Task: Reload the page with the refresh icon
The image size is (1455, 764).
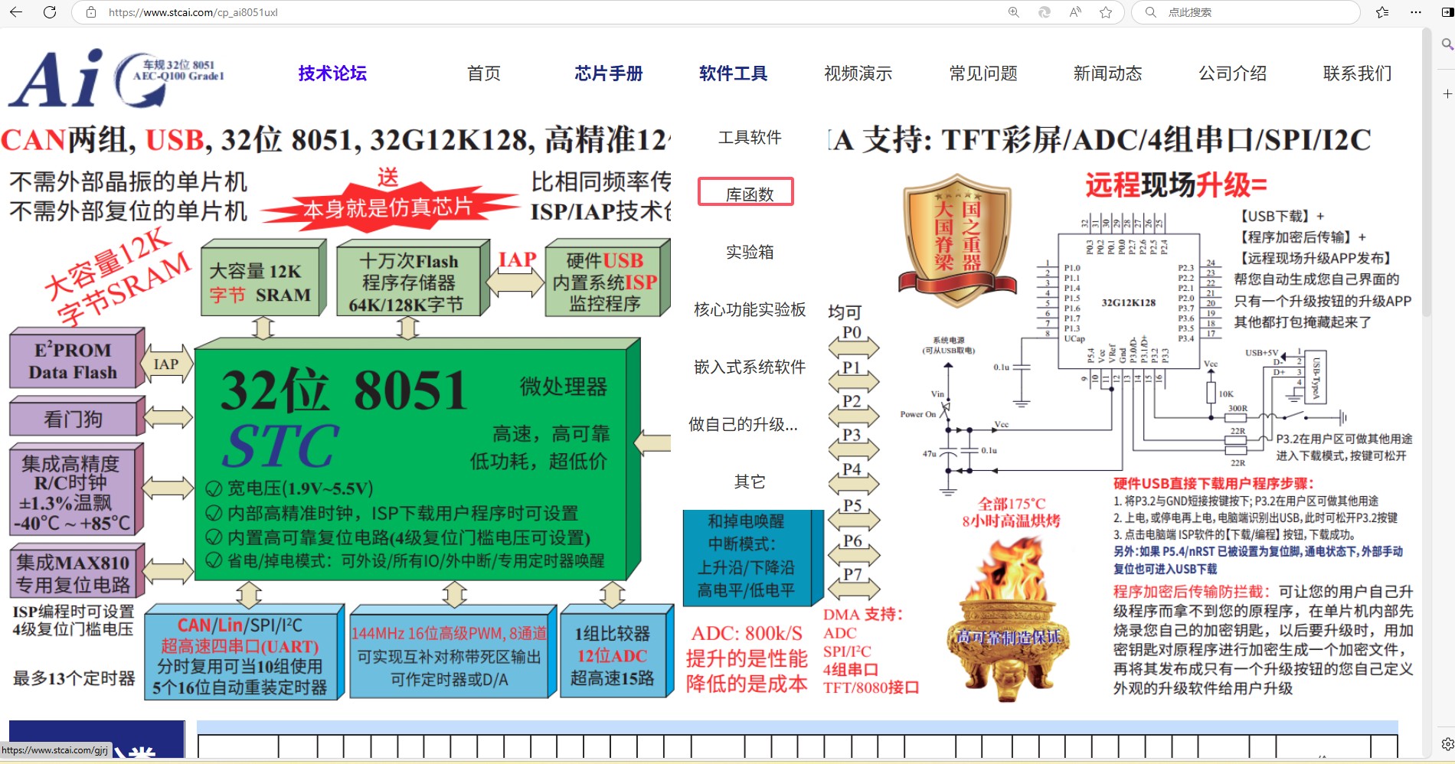Action: pyautogui.click(x=50, y=12)
